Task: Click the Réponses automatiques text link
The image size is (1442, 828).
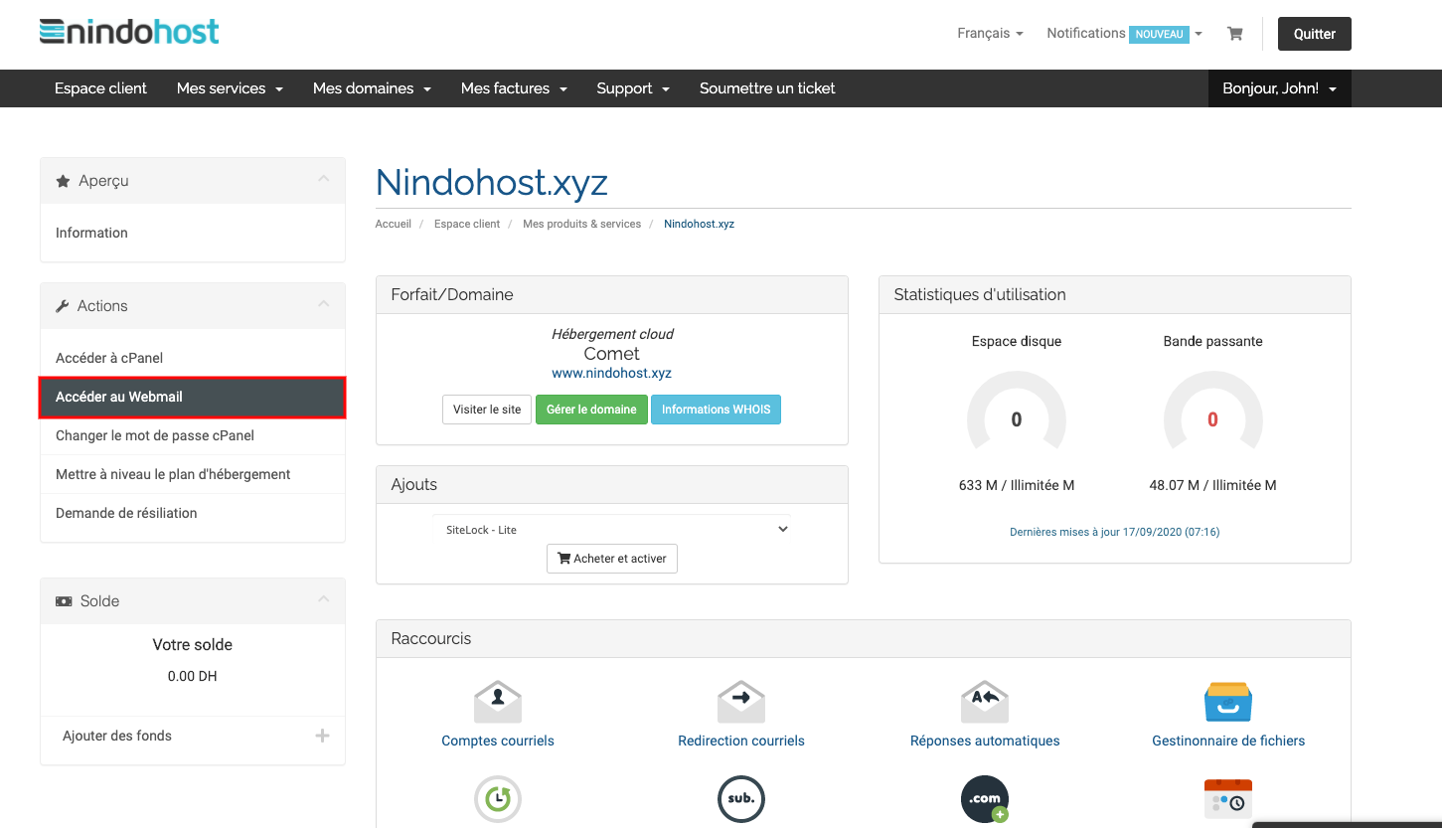Action: (x=985, y=741)
